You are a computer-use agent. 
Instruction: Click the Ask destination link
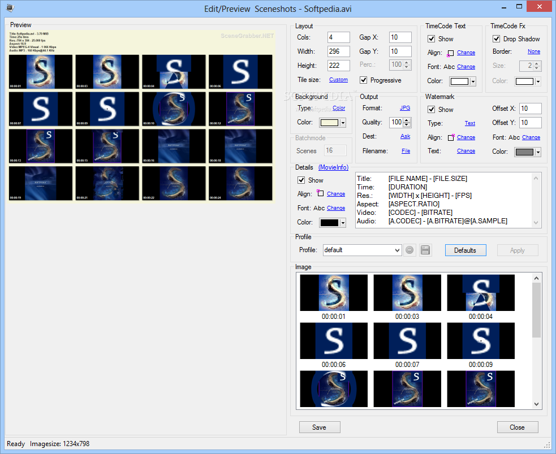[406, 136]
